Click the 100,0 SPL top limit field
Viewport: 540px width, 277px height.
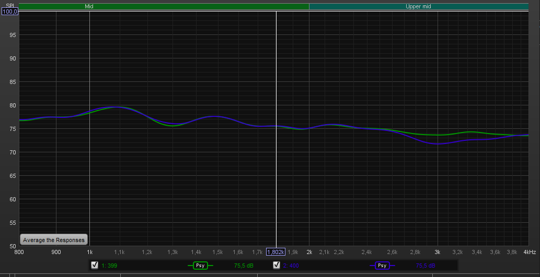[x=10, y=11]
